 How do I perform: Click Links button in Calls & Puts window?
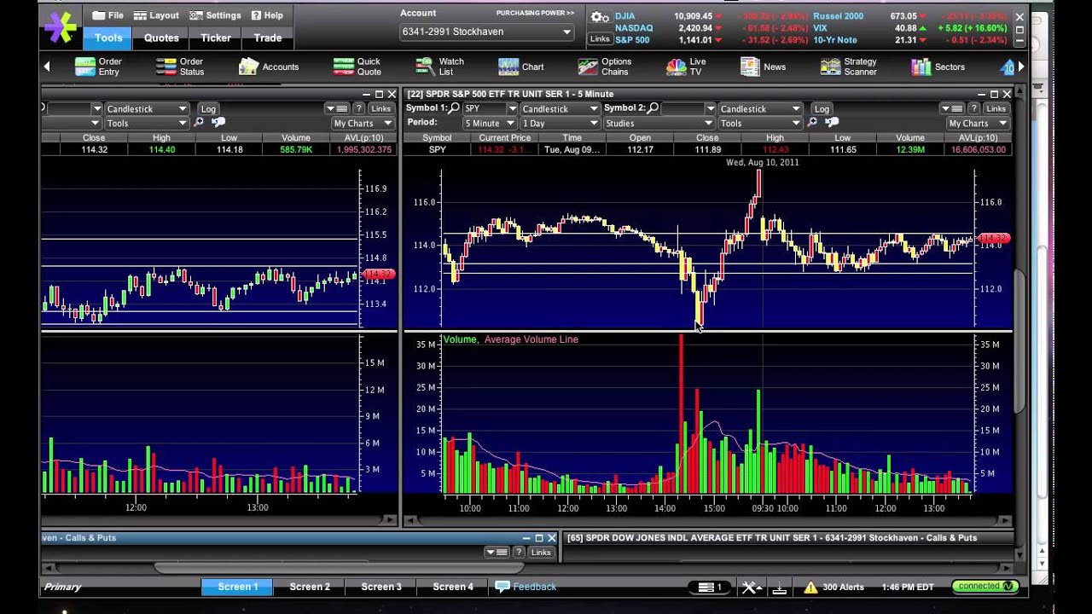click(x=541, y=552)
